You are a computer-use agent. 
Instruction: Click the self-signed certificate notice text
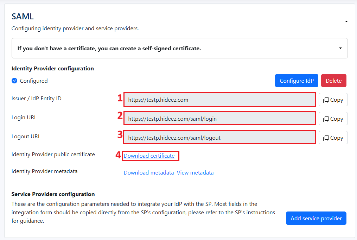[x=109, y=48]
